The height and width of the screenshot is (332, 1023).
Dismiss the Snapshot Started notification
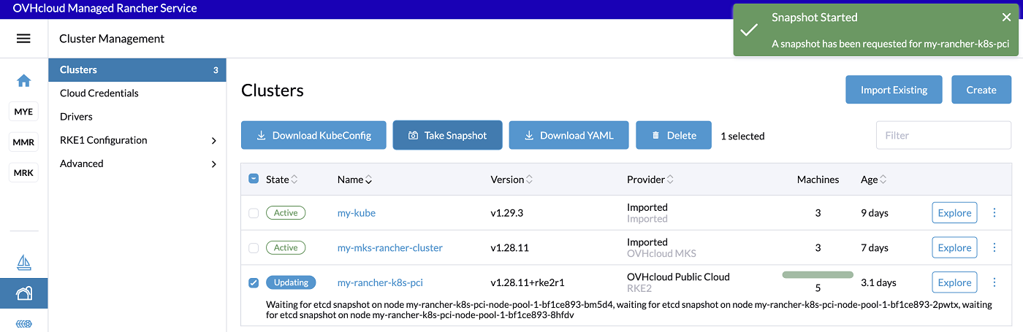coord(1006,18)
